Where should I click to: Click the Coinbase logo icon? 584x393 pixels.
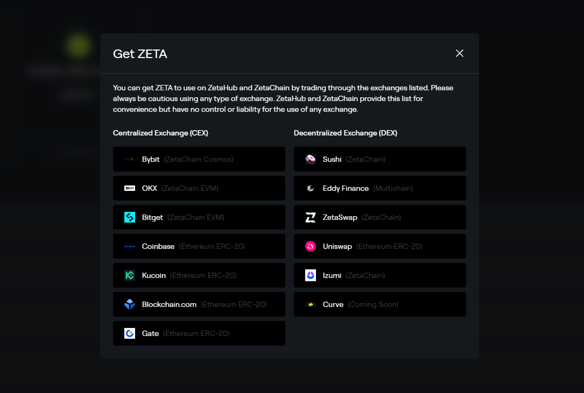tap(130, 246)
